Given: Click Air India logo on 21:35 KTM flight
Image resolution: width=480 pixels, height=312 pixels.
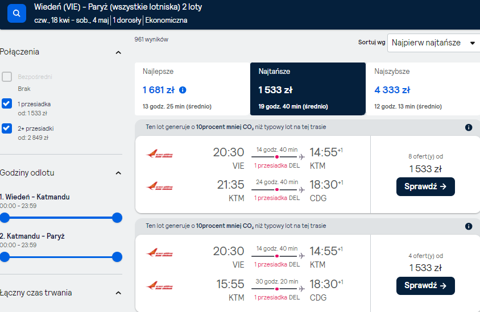Looking at the screenshot, I should 159,186.
